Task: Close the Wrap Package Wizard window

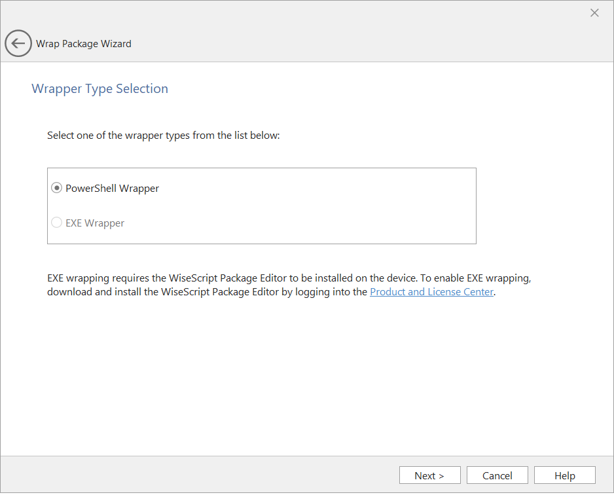Action: (x=594, y=13)
